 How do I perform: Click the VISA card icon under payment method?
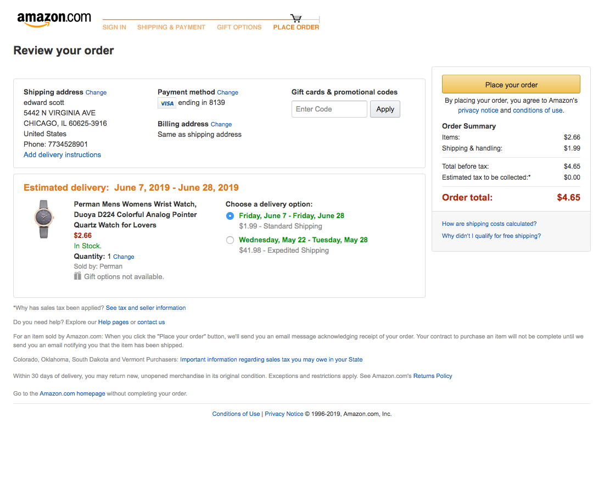(x=166, y=103)
